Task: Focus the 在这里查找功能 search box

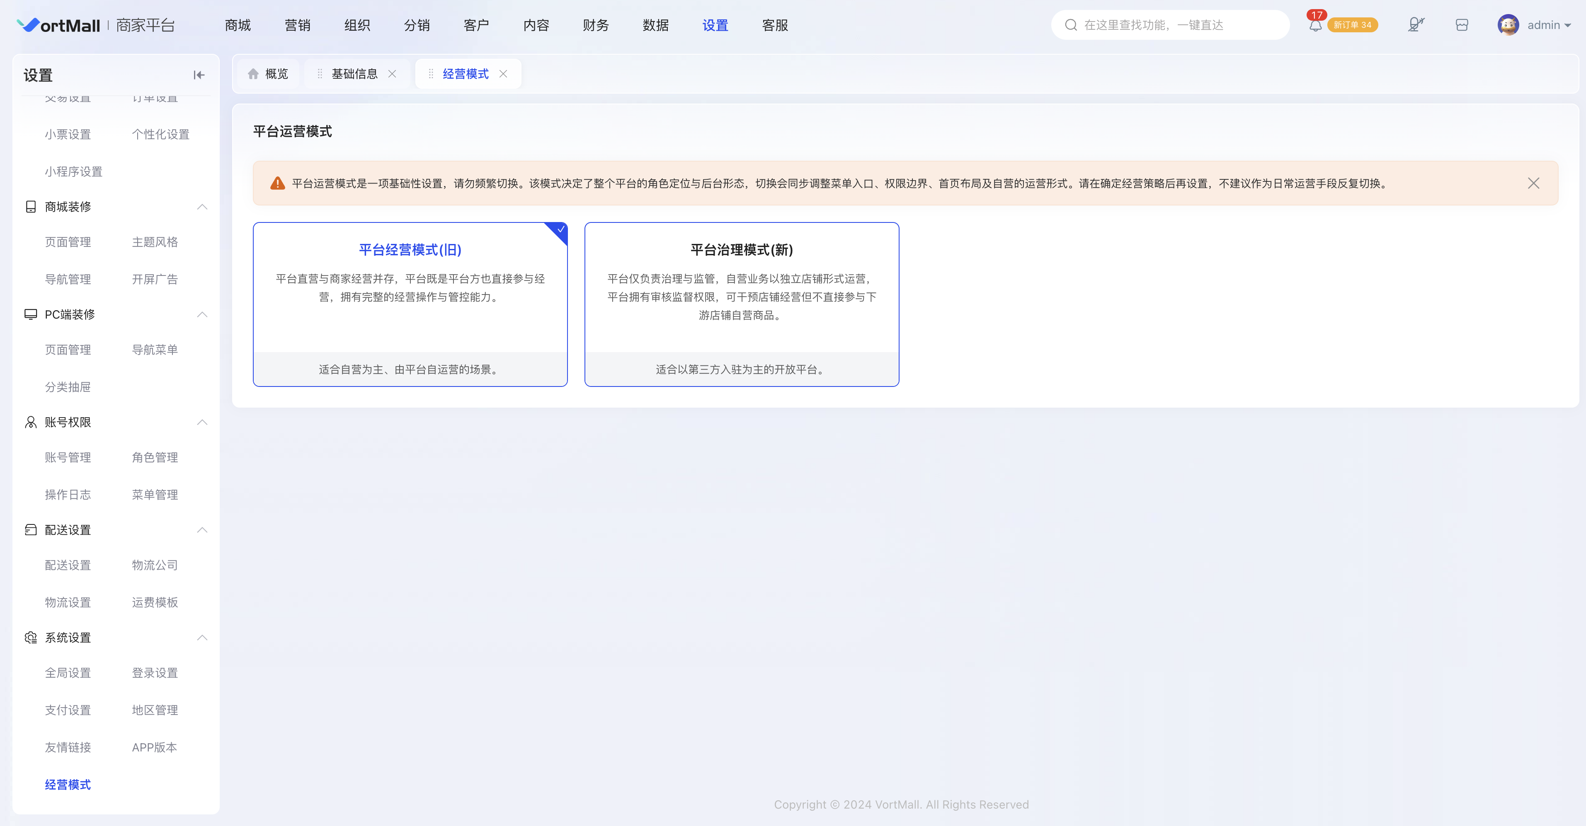Action: pos(1170,24)
